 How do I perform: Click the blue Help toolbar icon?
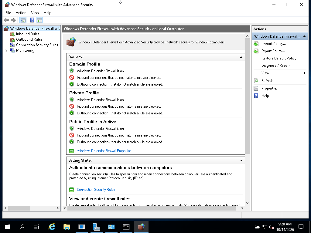point(32,20)
